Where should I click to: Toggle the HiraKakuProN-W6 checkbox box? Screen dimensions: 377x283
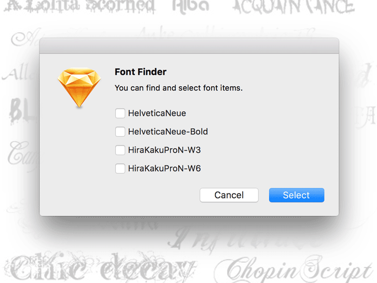tap(120, 168)
